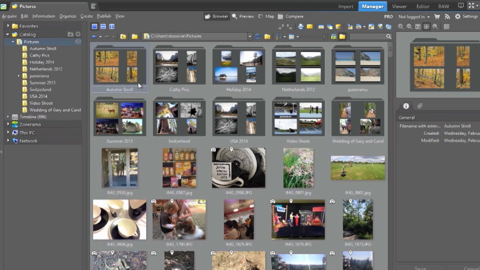Switch to the Import tab
This screenshot has height=270, width=480.
tap(346, 6)
